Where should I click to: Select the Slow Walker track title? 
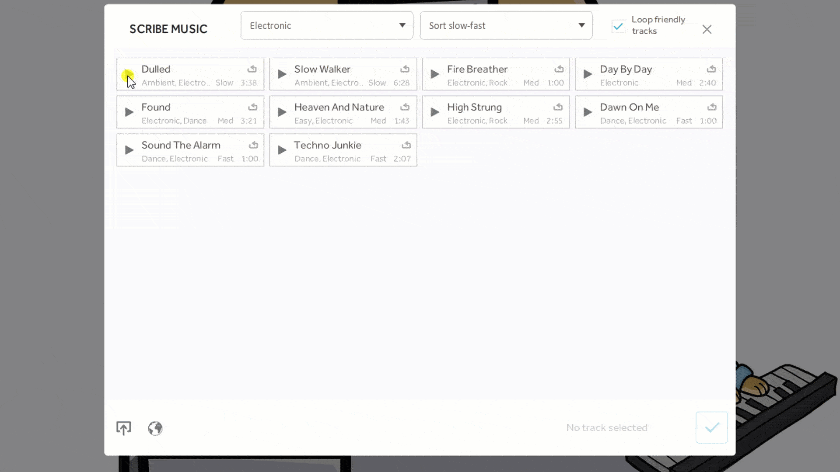pos(322,69)
